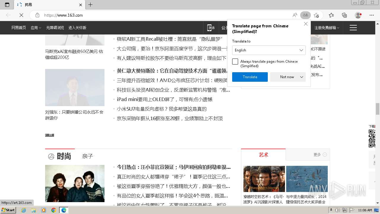380x214 pixels.
Task: Open the 更多 link in 艺术 panel
Action: point(317,155)
